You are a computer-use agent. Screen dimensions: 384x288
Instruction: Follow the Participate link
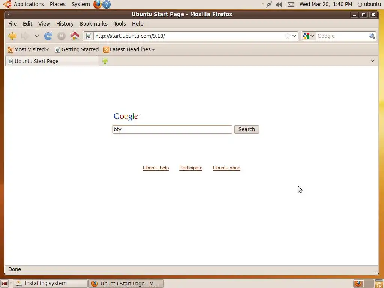(x=191, y=168)
